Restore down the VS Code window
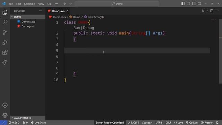 tap(212, 4)
